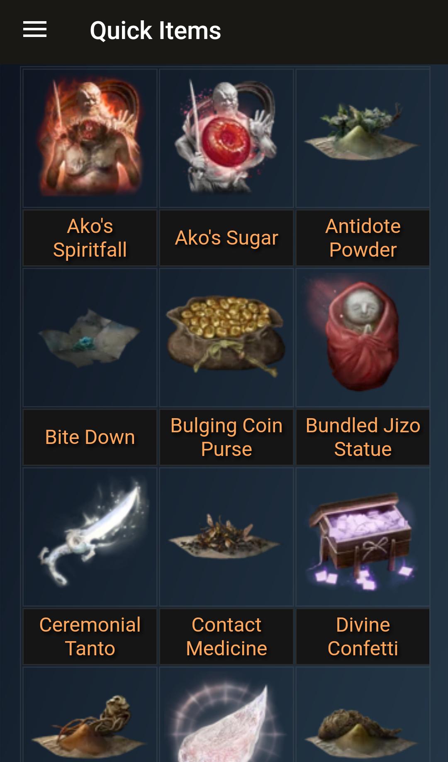Tap the Divine Confetti box icon
The image size is (448, 762).
[x=363, y=537]
